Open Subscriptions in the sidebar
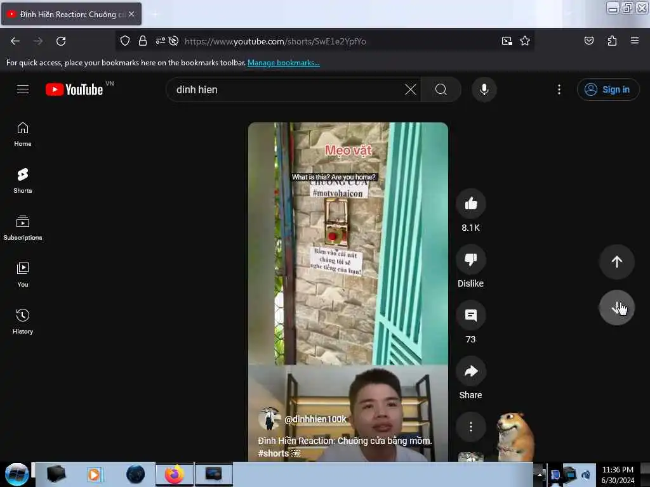650x487 pixels. 23,228
